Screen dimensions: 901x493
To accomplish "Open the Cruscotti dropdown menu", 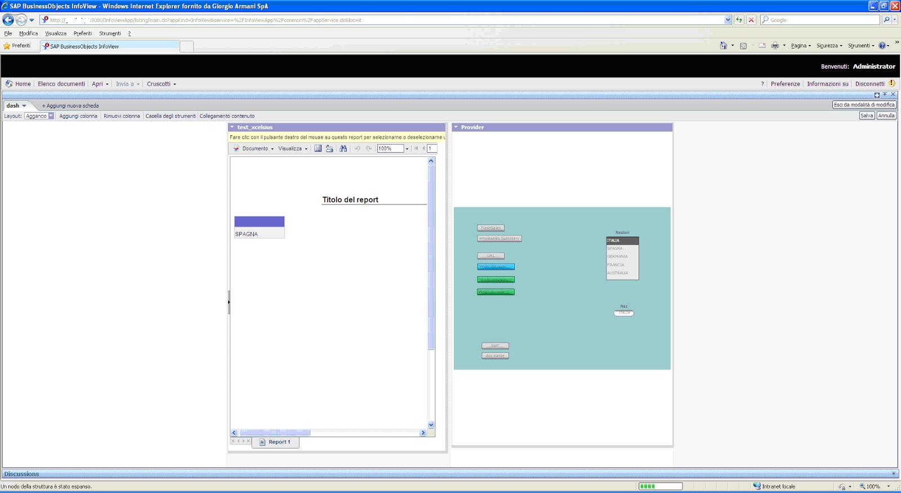I will [x=162, y=84].
